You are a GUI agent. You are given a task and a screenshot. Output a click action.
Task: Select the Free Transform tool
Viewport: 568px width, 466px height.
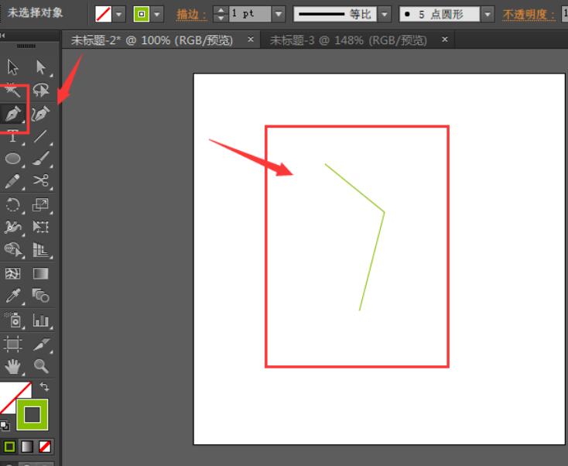40,228
